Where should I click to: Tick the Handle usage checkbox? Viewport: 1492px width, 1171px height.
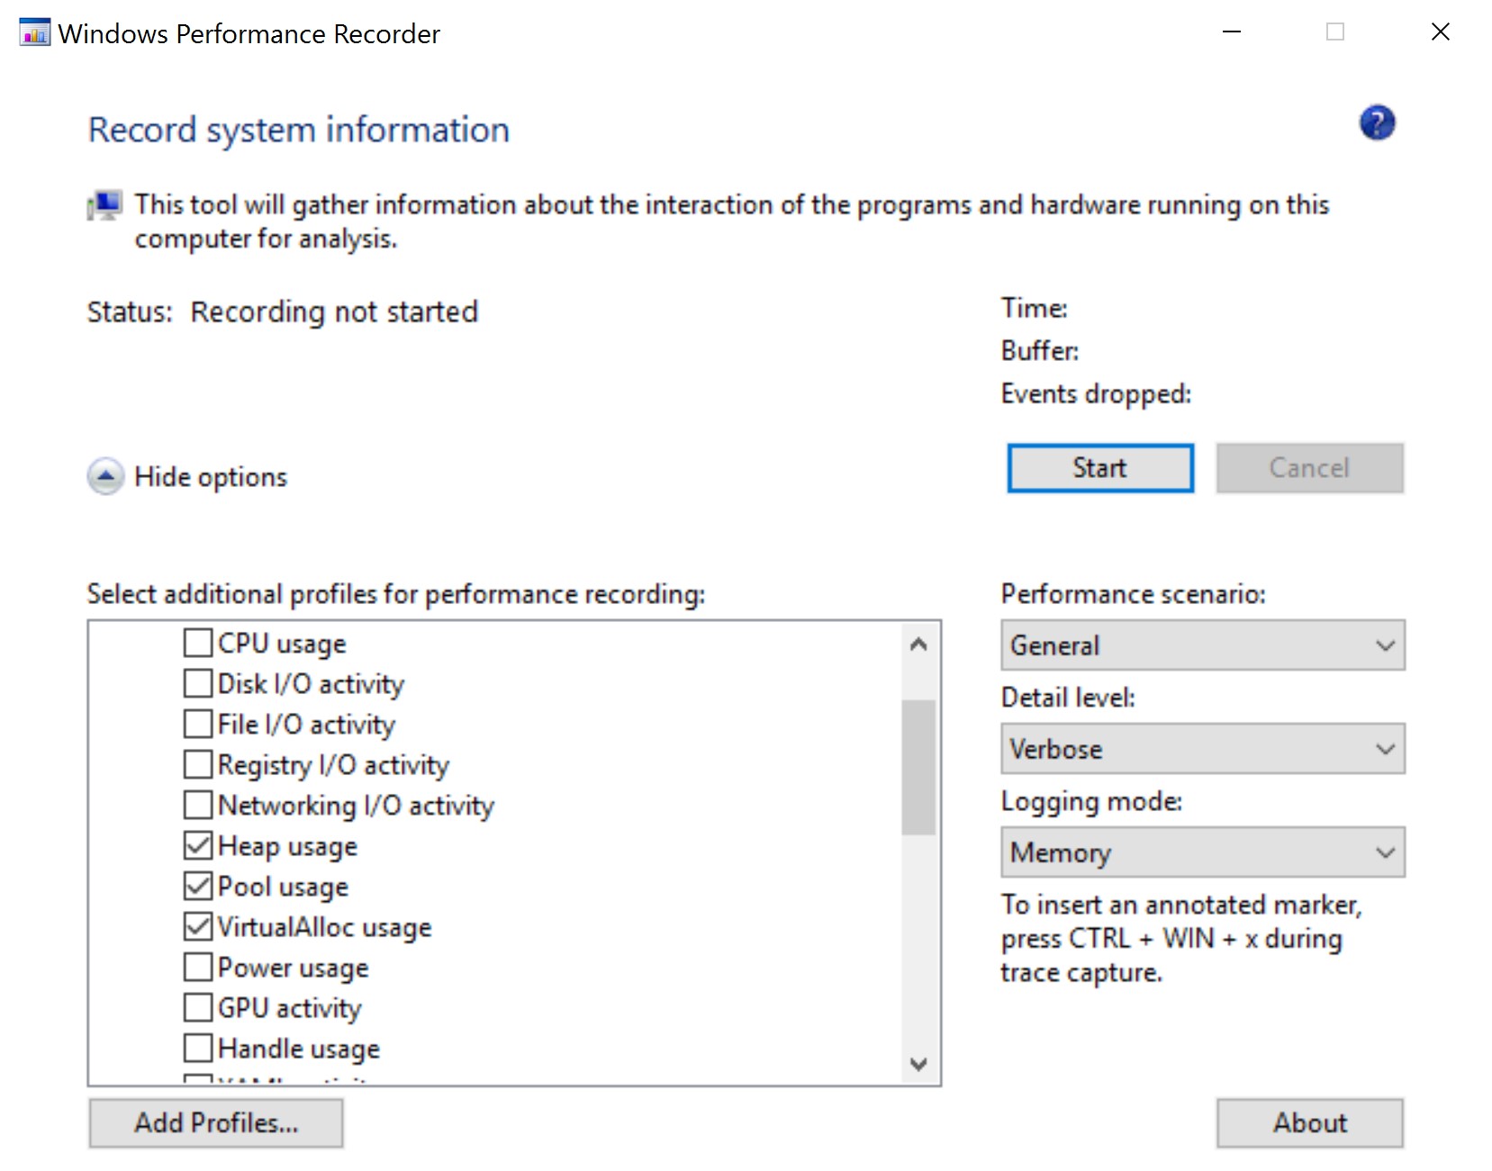click(x=198, y=1048)
